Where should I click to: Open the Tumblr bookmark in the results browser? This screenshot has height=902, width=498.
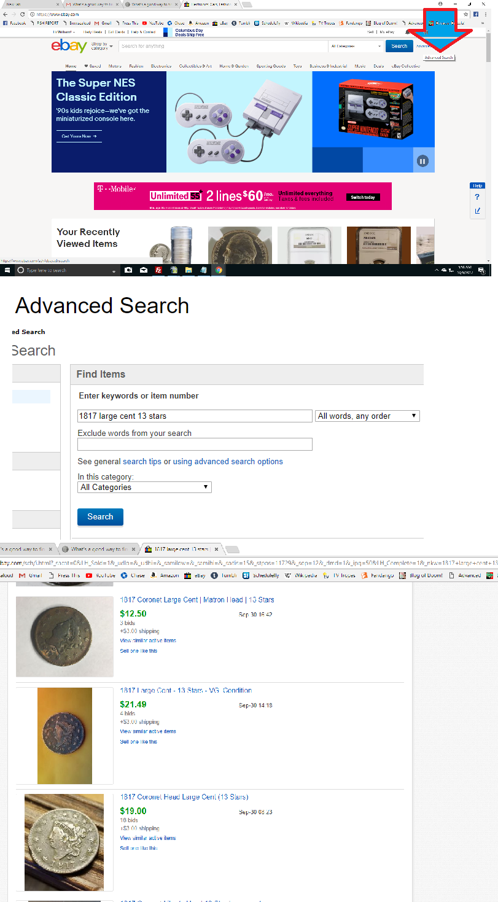pos(224,575)
